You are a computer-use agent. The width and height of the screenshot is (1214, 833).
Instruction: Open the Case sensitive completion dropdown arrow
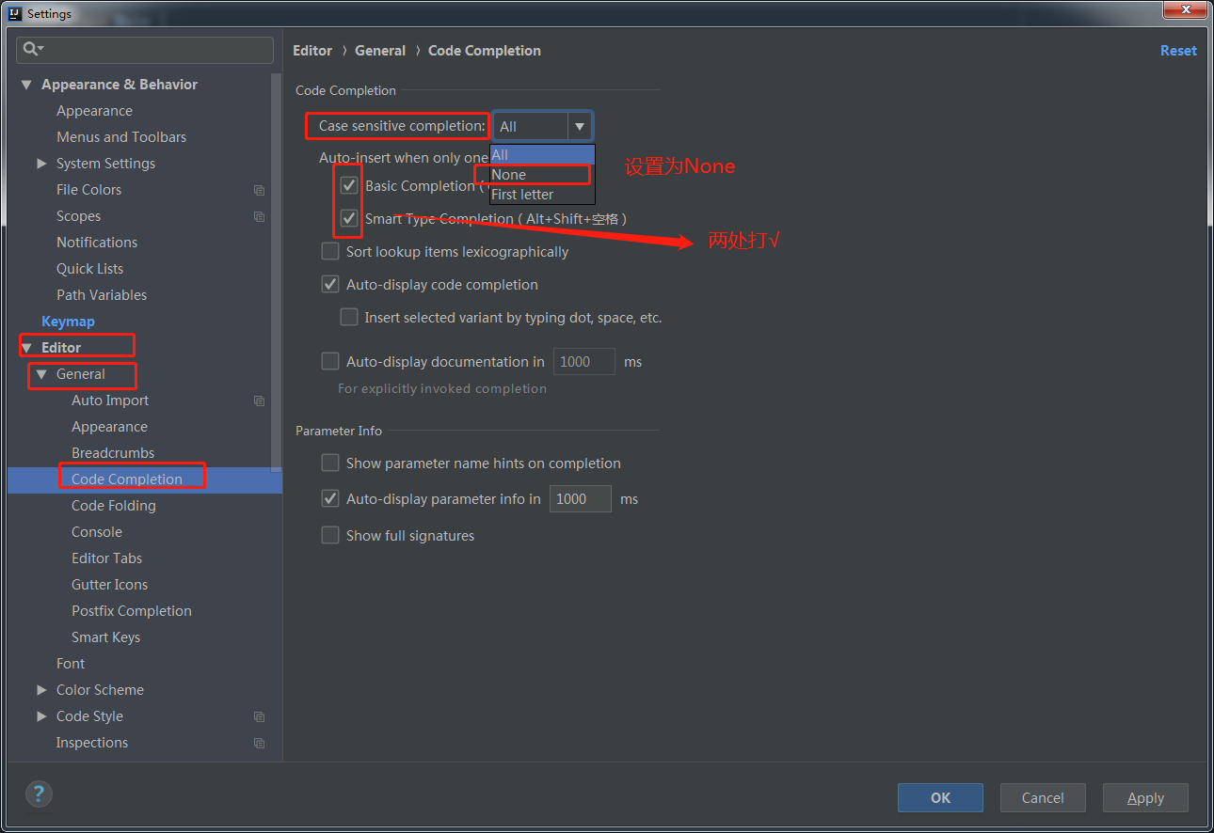pos(580,126)
